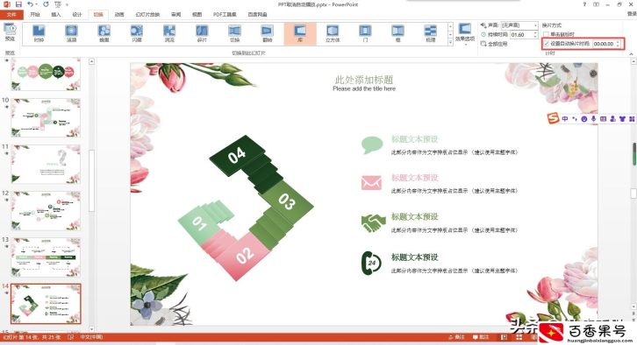Open the 文件 (File) tab
This screenshot has height=345, width=637.
pyautogui.click(x=11, y=14)
